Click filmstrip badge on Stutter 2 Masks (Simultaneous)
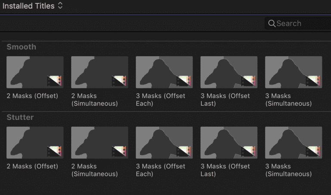The width and height of the screenshot is (331, 195). pos(119,152)
